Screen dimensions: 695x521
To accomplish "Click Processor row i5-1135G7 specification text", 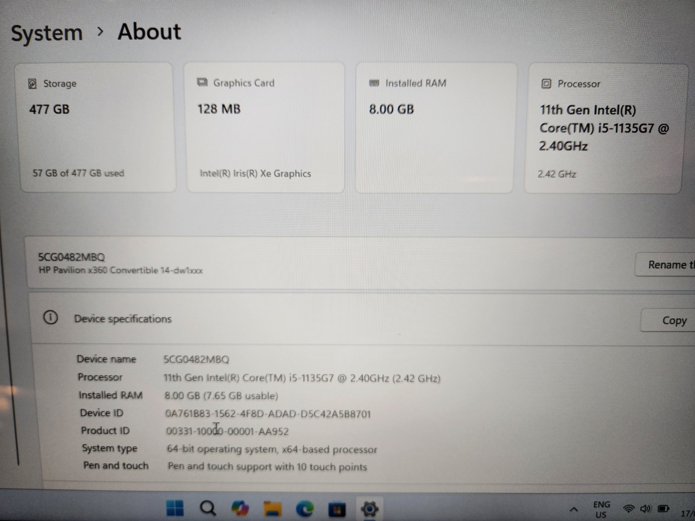I will point(302,378).
